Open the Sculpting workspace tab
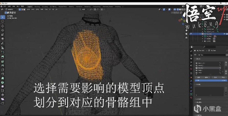 (x=45, y=7)
